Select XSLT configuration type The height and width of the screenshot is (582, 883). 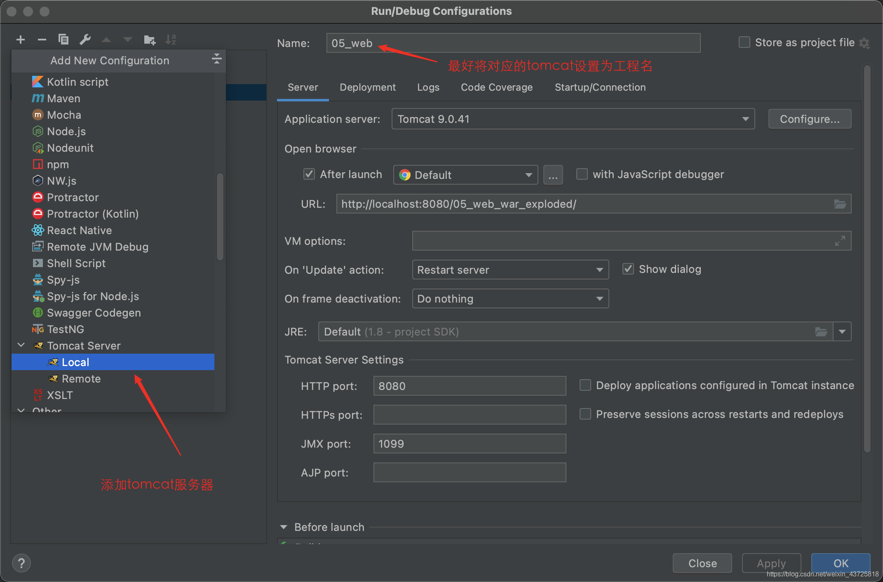coord(113,395)
